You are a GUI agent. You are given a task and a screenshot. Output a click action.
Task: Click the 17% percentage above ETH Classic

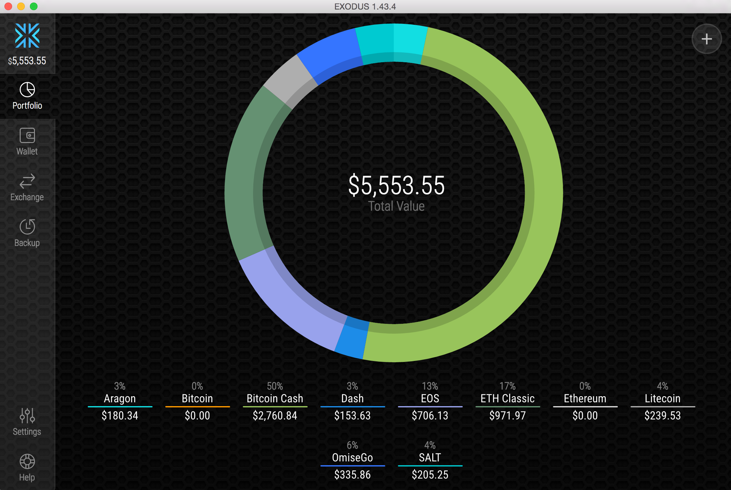pyautogui.click(x=508, y=386)
